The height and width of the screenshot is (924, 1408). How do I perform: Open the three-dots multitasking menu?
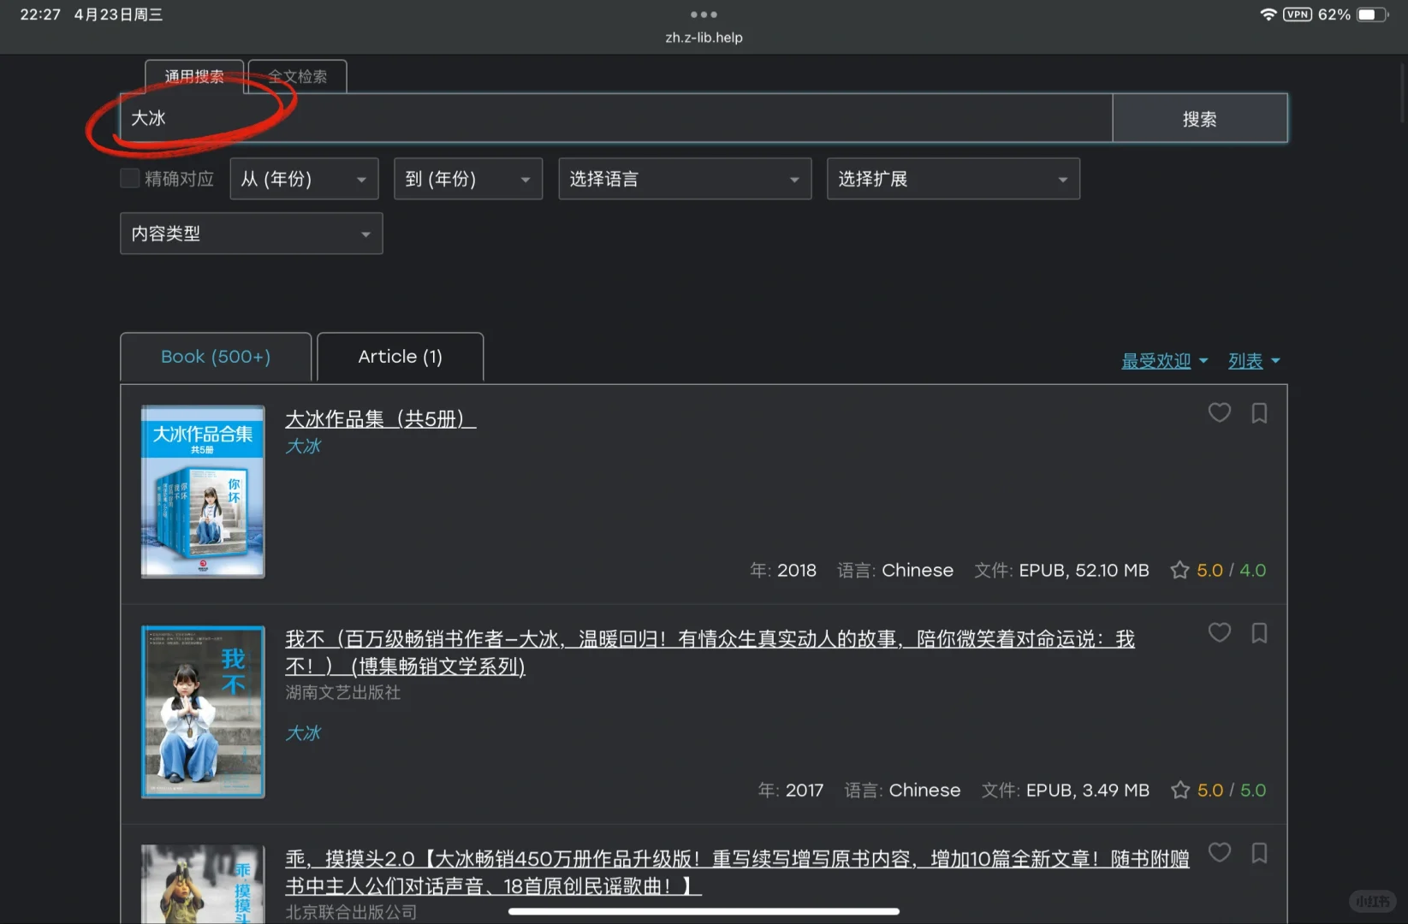point(704,15)
